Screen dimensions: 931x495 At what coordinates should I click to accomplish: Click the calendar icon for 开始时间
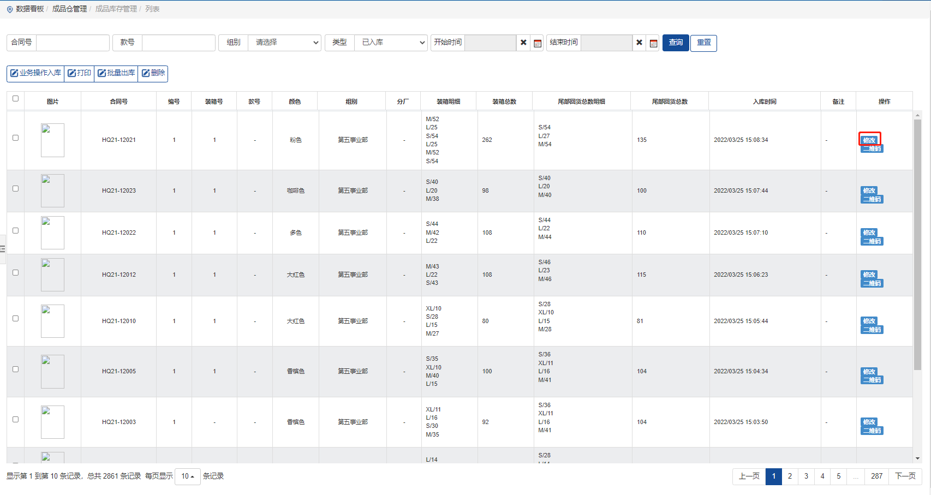[x=538, y=43]
